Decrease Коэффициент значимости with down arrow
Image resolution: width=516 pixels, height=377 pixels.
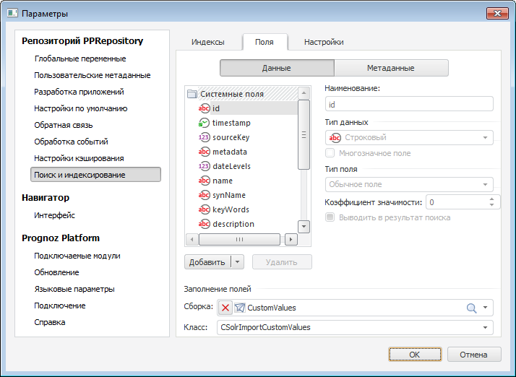[491, 205]
